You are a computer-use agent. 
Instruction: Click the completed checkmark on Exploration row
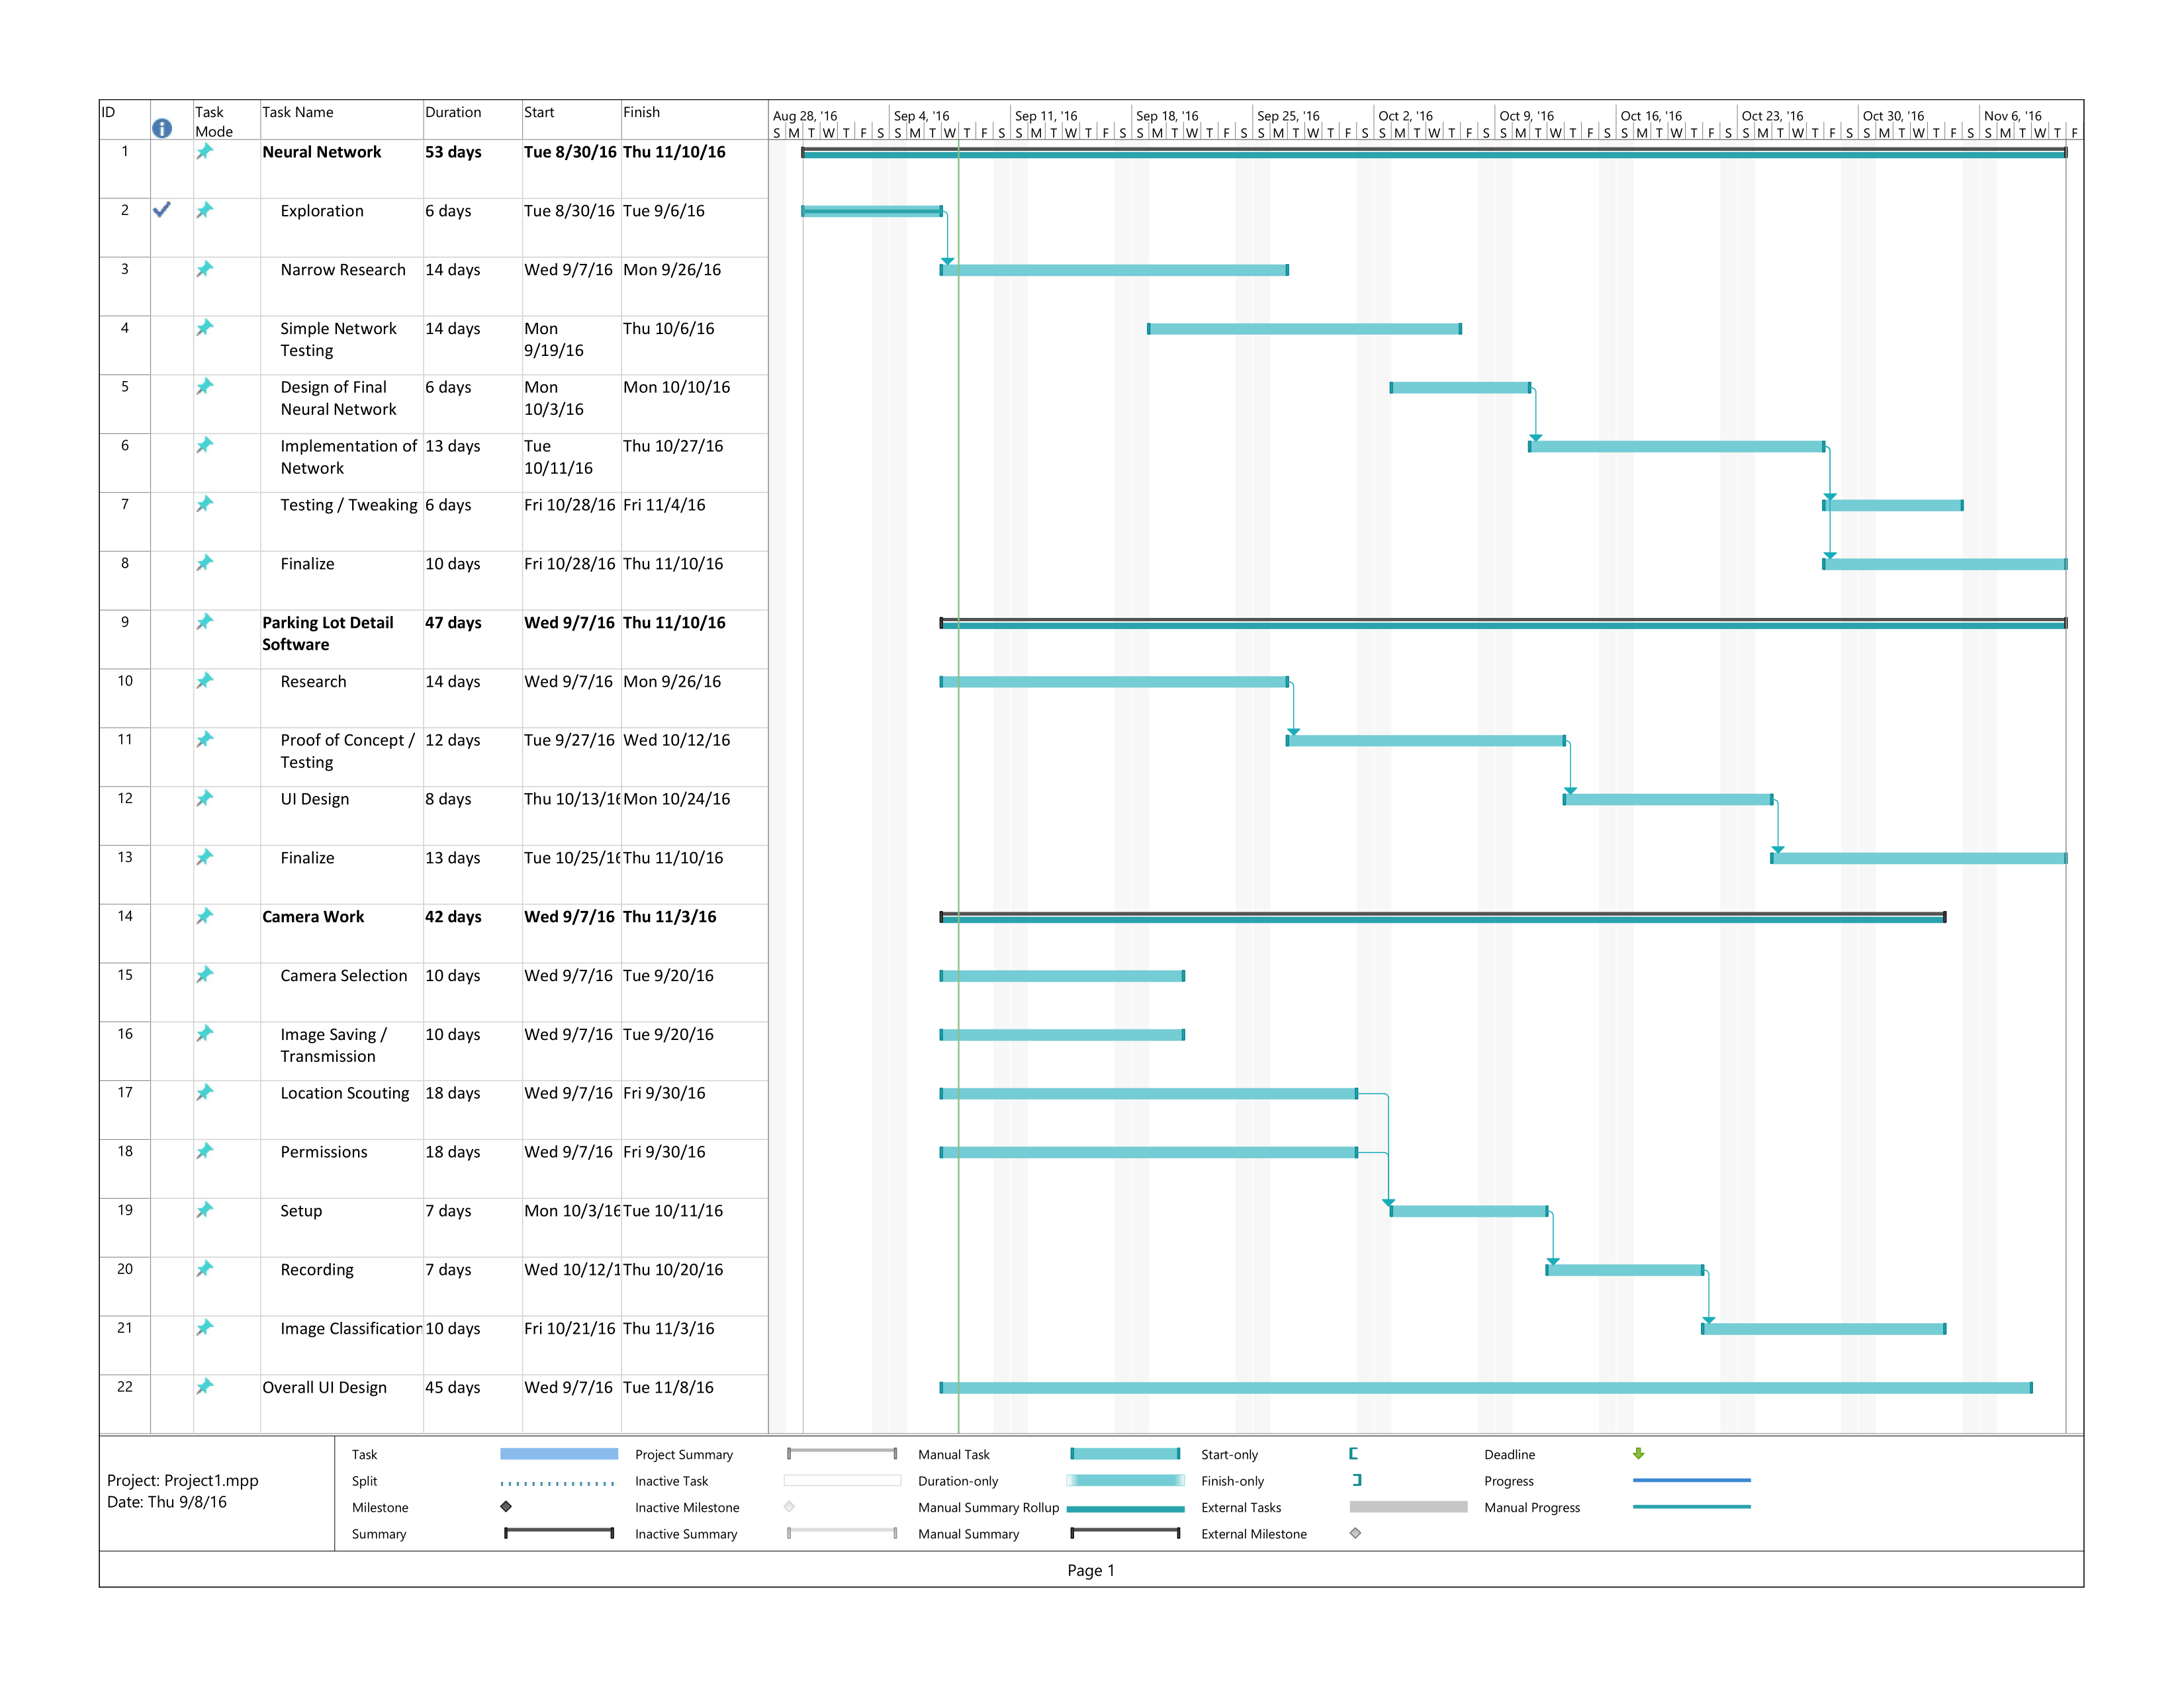[162, 210]
